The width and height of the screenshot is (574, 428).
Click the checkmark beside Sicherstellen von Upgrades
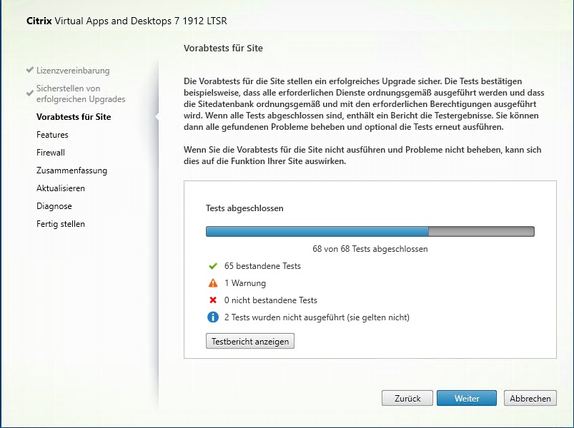[x=30, y=93]
